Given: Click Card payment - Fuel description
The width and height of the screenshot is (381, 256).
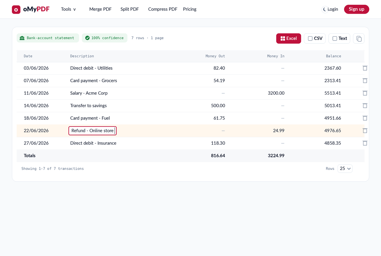Looking at the screenshot, I should [x=90, y=118].
